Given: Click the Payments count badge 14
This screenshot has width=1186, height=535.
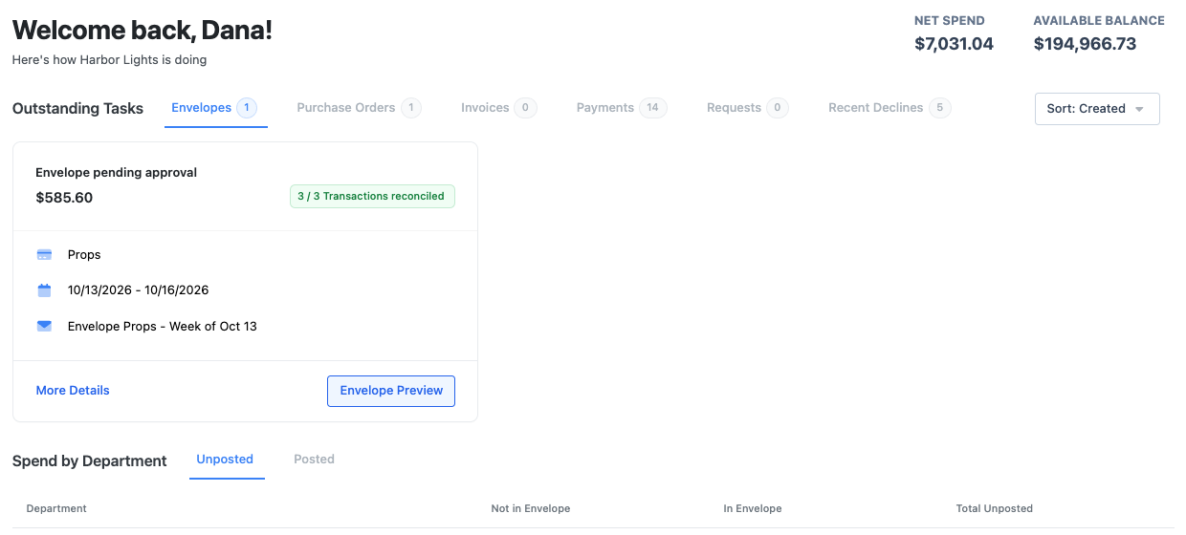Looking at the screenshot, I should click(652, 108).
